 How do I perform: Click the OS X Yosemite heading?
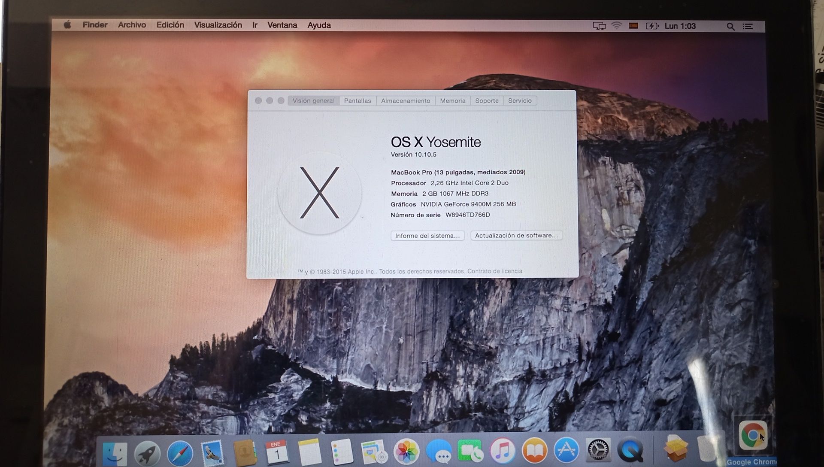click(x=436, y=142)
